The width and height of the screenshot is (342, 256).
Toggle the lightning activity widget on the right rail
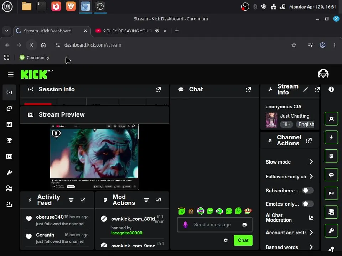(x=331, y=137)
